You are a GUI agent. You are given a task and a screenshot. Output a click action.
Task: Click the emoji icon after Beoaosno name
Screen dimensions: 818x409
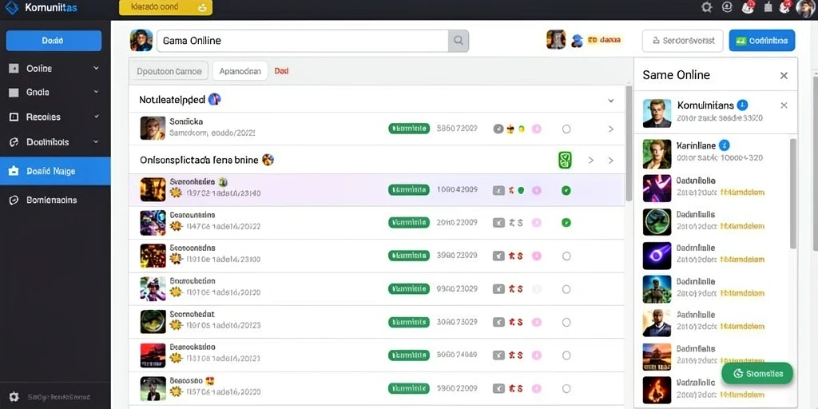(211, 380)
